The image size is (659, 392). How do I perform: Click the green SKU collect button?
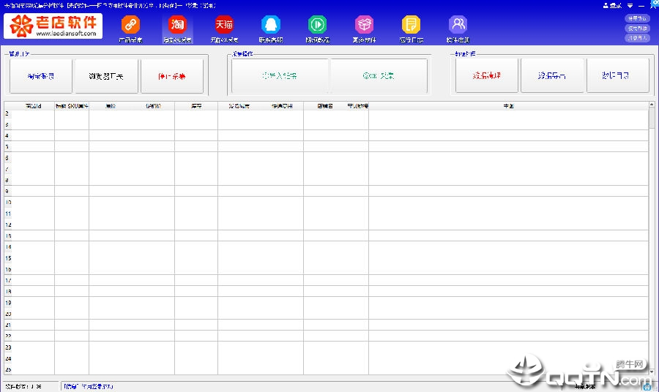[x=379, y=75]
